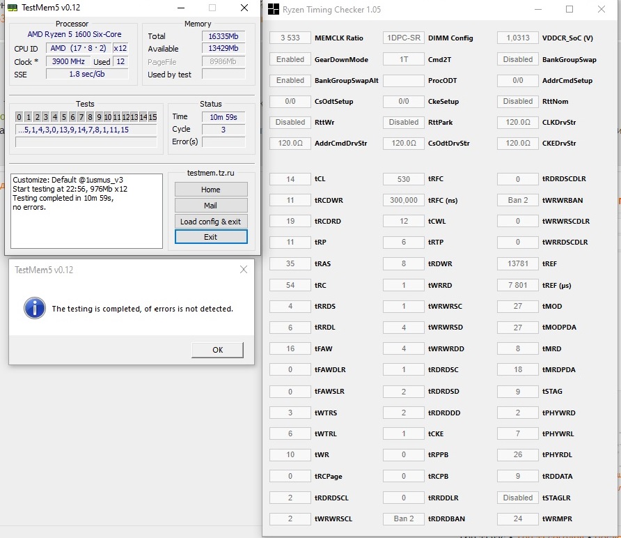Minimize the TestMem5 main window
621x538 pixels.
[x=180, y=8]
